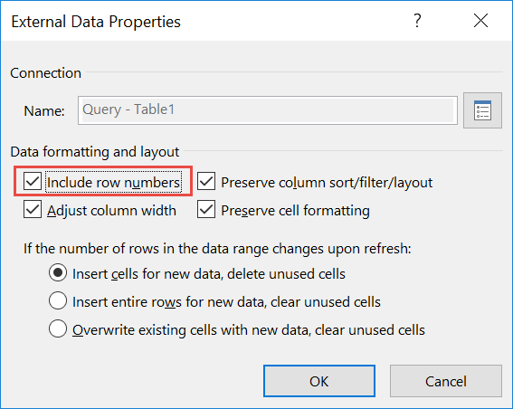Choose Insert entire rows for new data
Image resolution: width=513 pixels, height=409 pixels.
[x=58, y=300]
